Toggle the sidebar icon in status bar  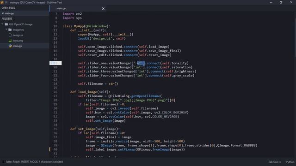[x=3, y=162]
